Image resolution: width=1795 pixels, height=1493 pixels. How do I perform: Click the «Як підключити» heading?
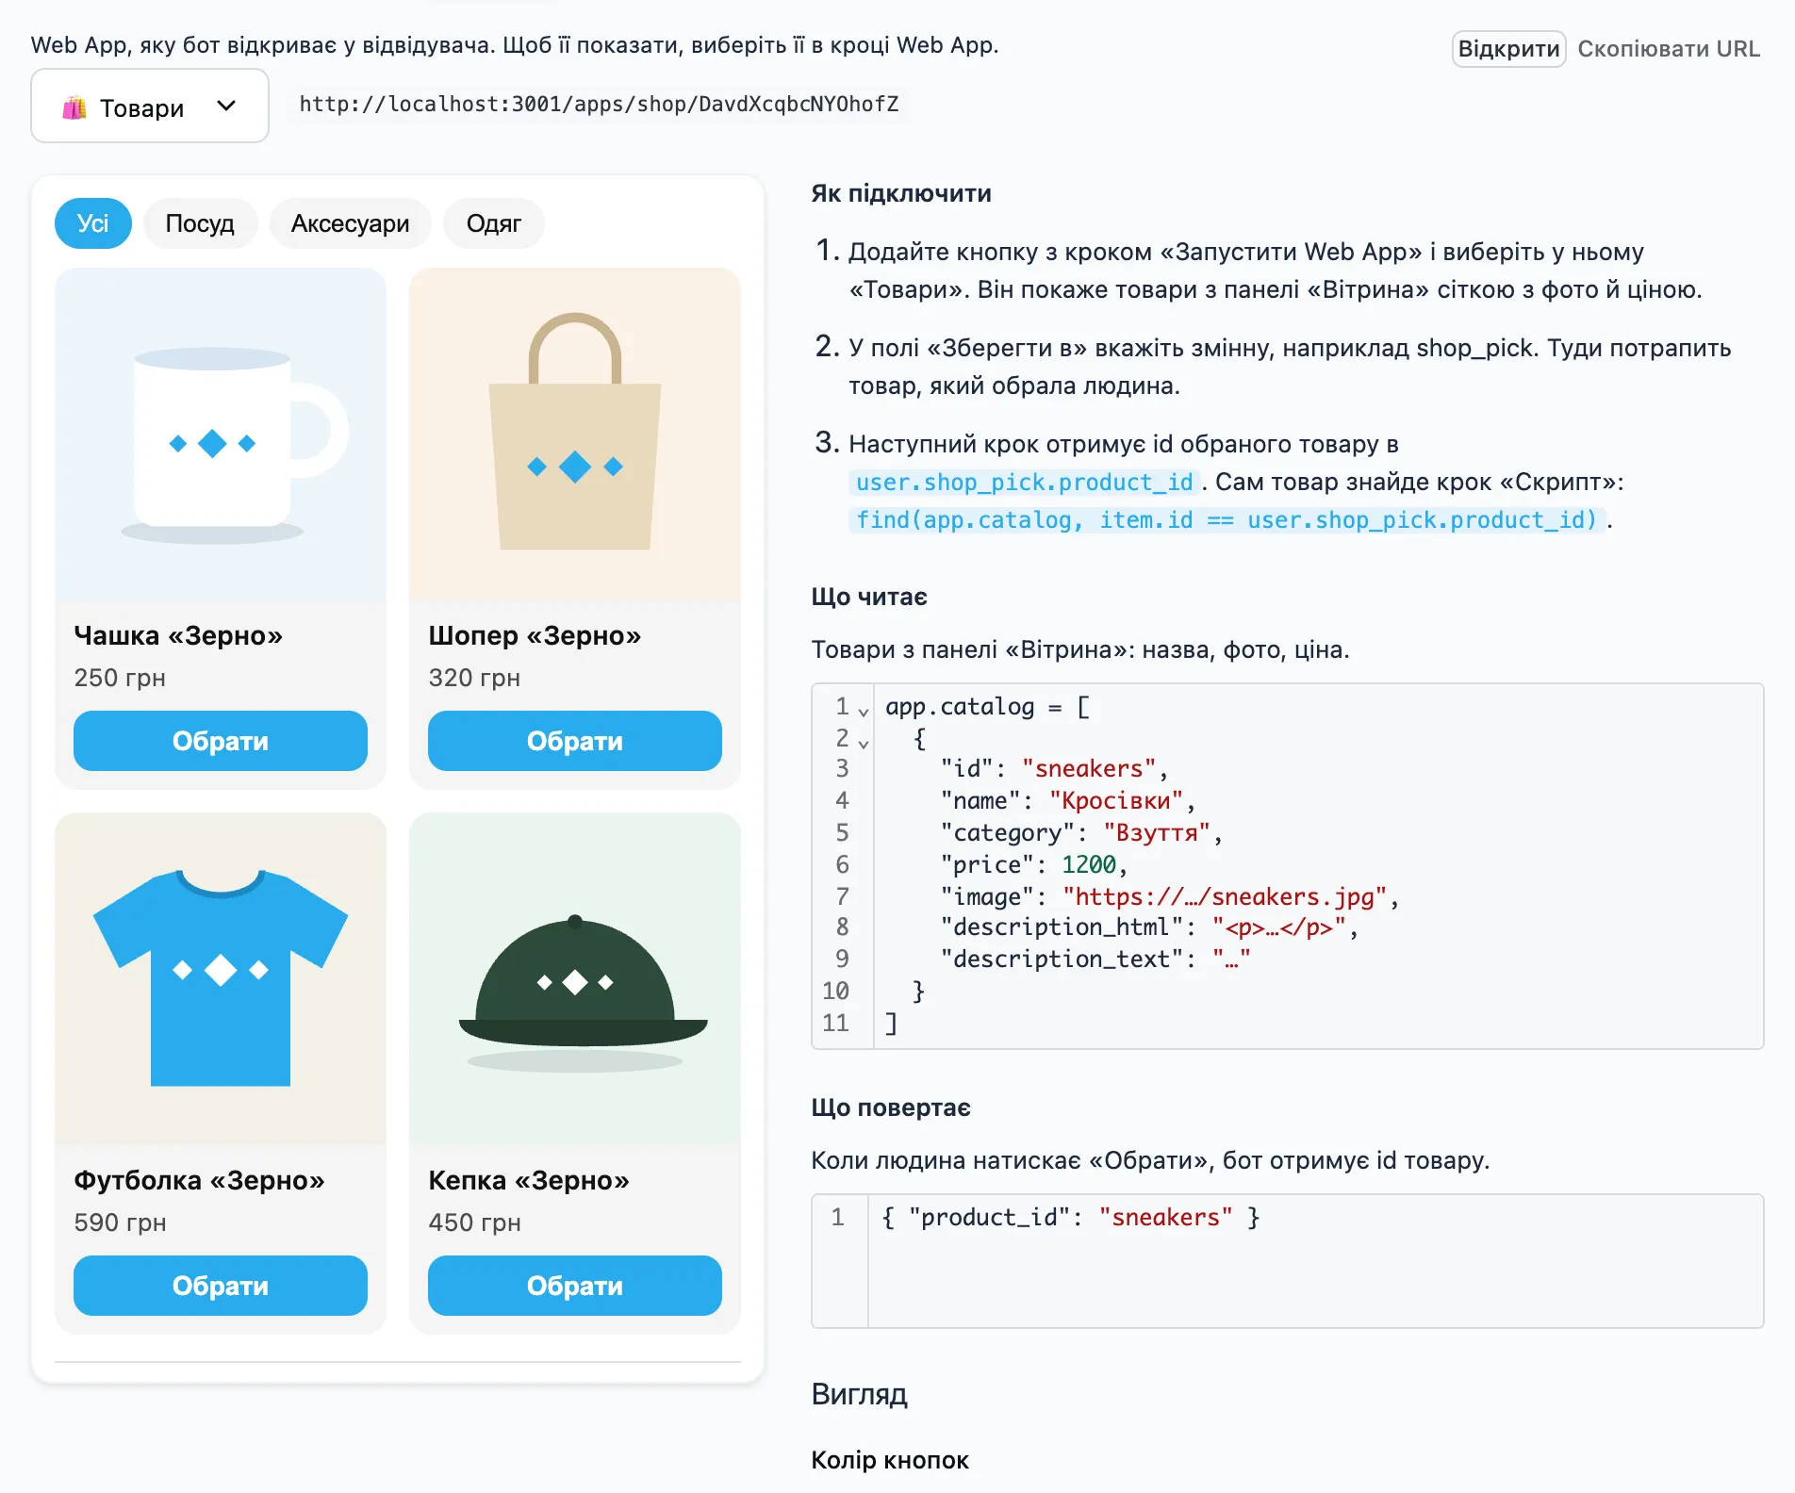(901, 193)
